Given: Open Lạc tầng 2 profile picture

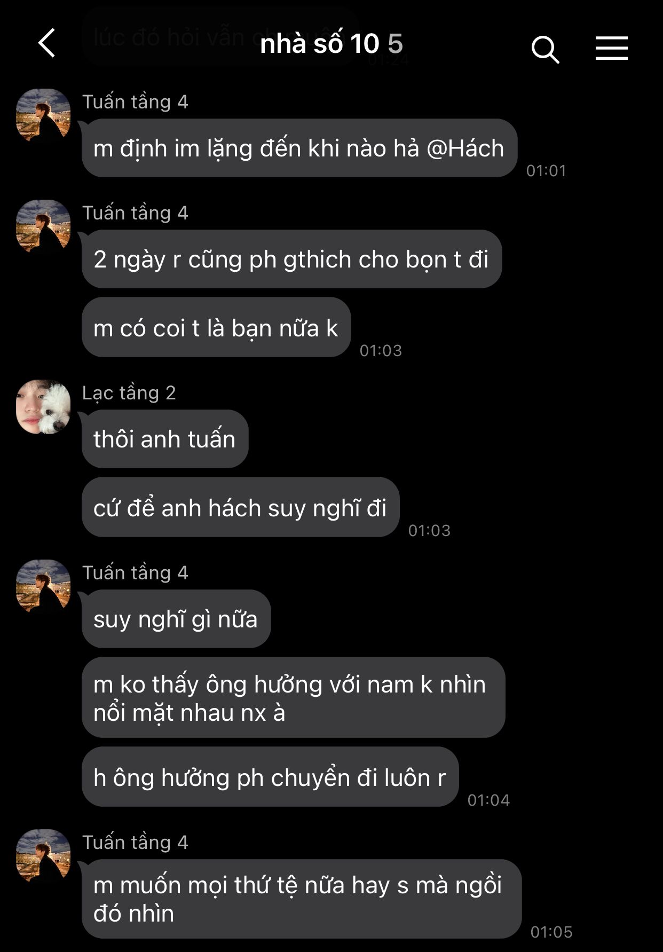Looking at the screenshot, I should [43, 406].
